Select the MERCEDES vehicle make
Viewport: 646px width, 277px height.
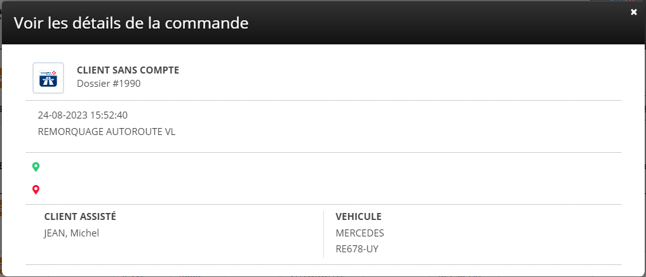pos(360,233)
